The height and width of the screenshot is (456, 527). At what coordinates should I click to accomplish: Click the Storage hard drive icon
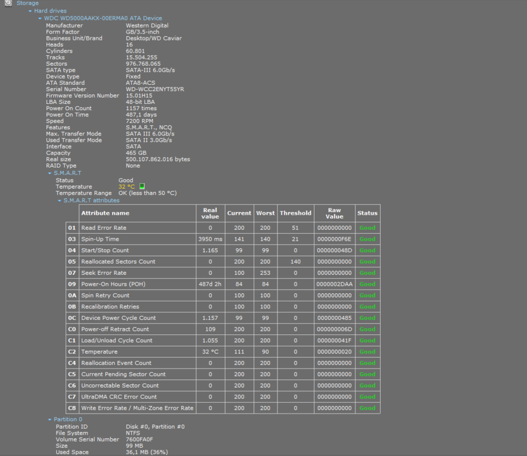coord(8,3)
